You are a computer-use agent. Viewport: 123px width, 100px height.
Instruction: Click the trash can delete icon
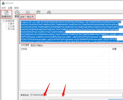coord(38,12)
